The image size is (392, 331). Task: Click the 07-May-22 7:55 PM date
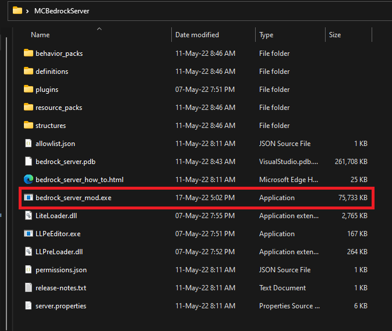click(205, 216)
